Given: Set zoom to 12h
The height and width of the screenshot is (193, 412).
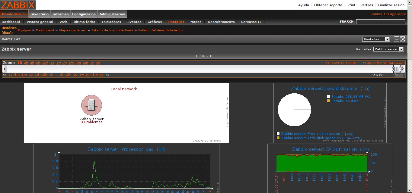Looking at the screenshot, I should [45, 63].
